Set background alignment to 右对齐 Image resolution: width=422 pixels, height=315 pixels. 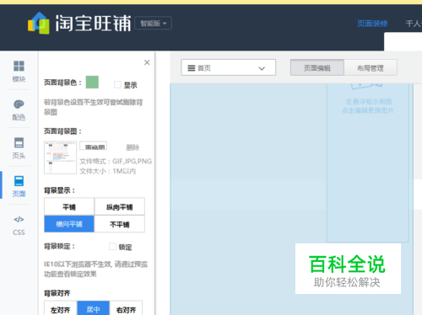[126, 308]
